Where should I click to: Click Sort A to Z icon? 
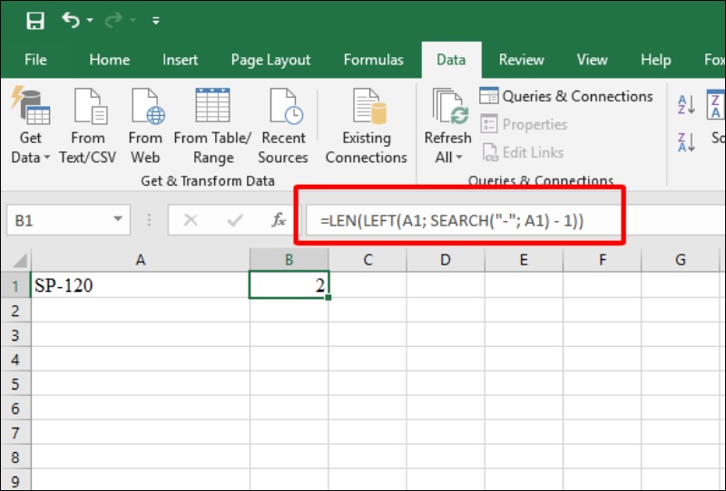(686, 104)
